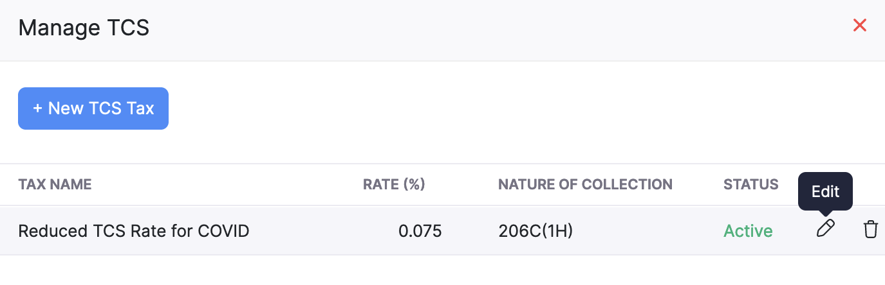This screenshot has height=285, width=885.
Task: Delete the Reduced TCS Rate tax entry
Action: (870, 229)
